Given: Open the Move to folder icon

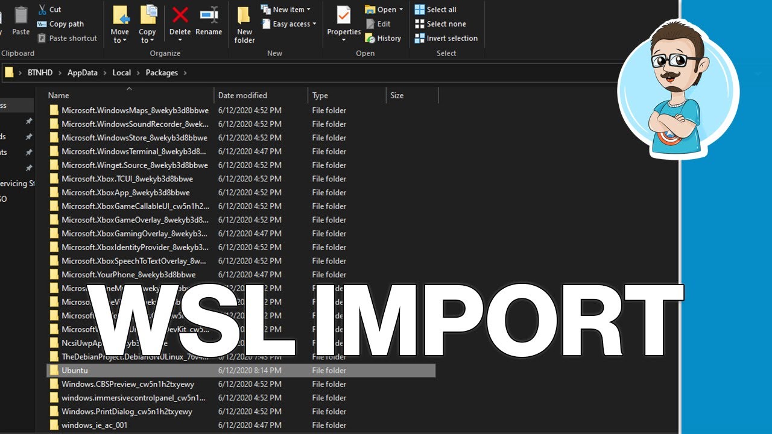Looking at the screenshot, I should tap(120, 16).
